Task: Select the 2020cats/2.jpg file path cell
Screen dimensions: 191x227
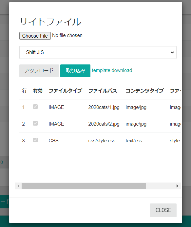Action: coord(104,124)
